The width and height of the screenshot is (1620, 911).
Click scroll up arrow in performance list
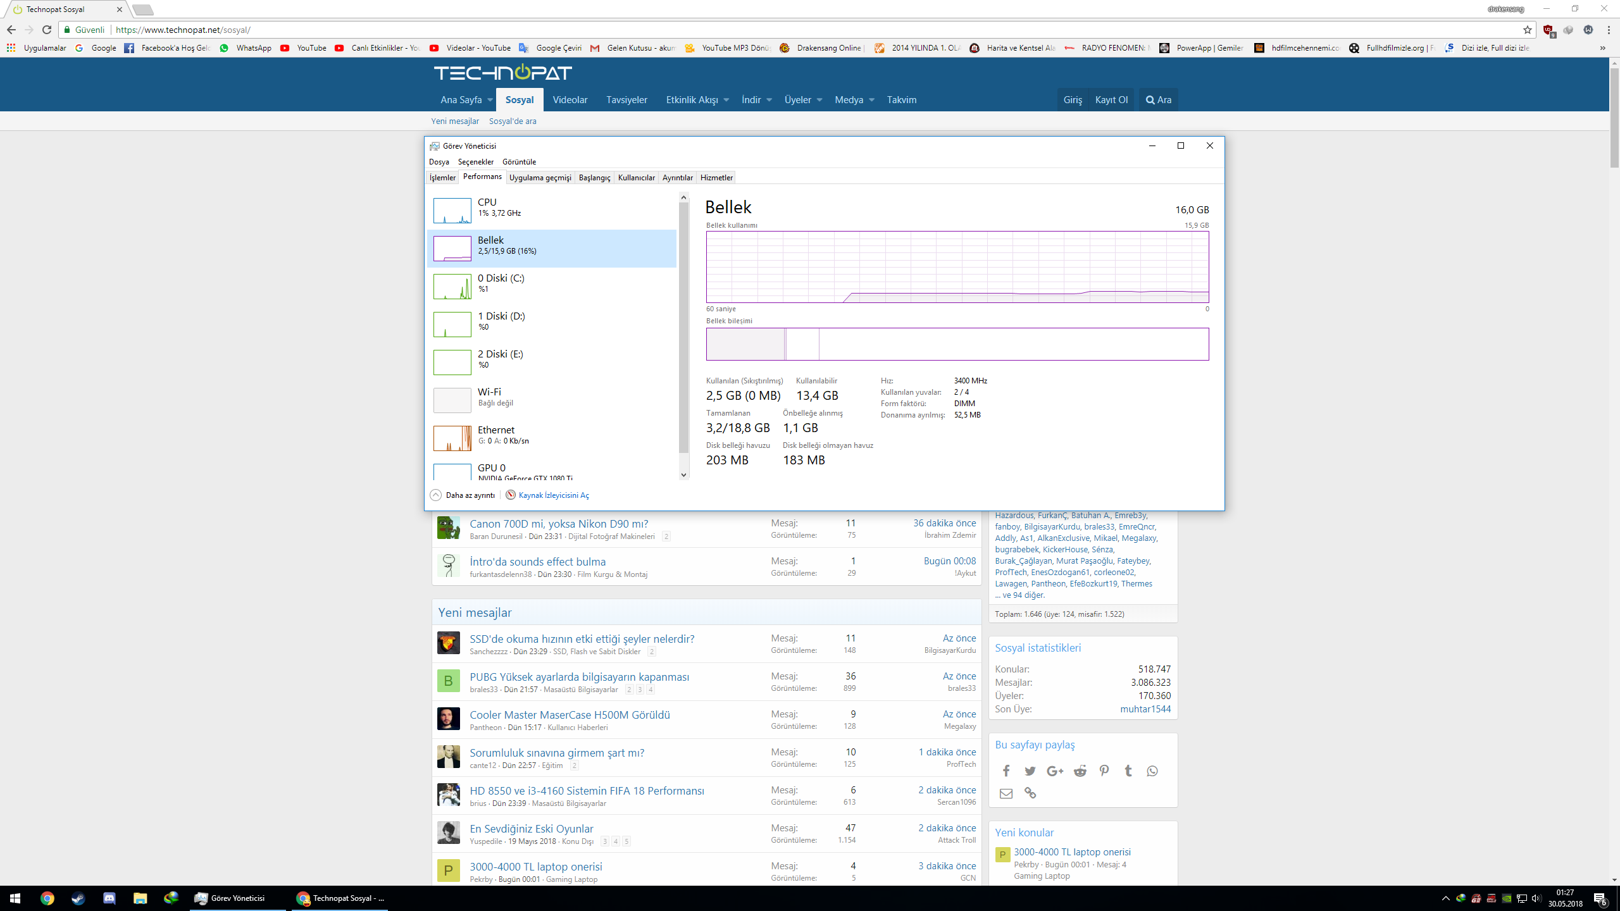click(683, 197)
